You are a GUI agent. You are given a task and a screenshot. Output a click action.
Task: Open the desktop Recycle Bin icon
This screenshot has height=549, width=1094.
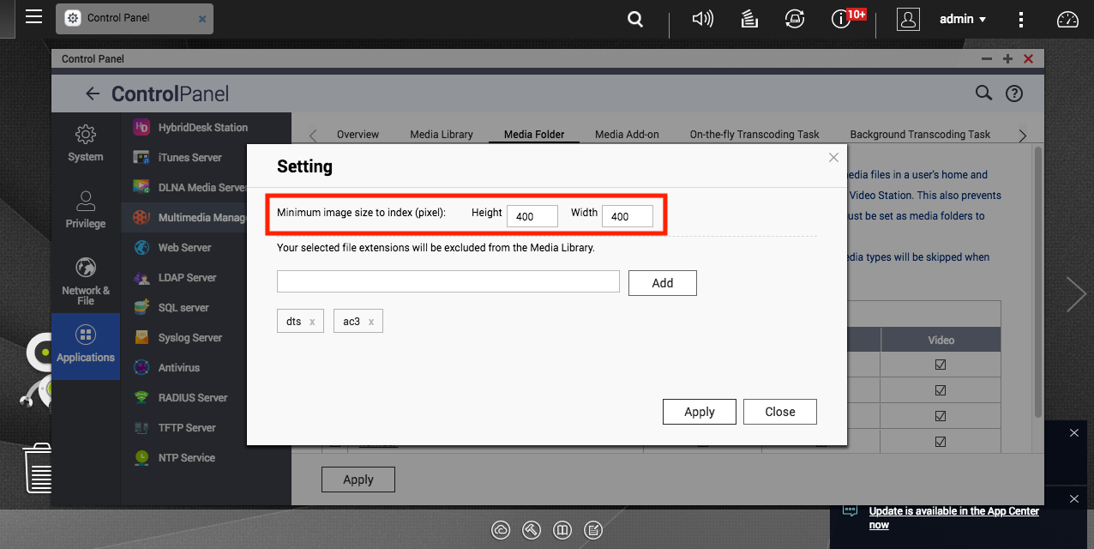[37, 468]
